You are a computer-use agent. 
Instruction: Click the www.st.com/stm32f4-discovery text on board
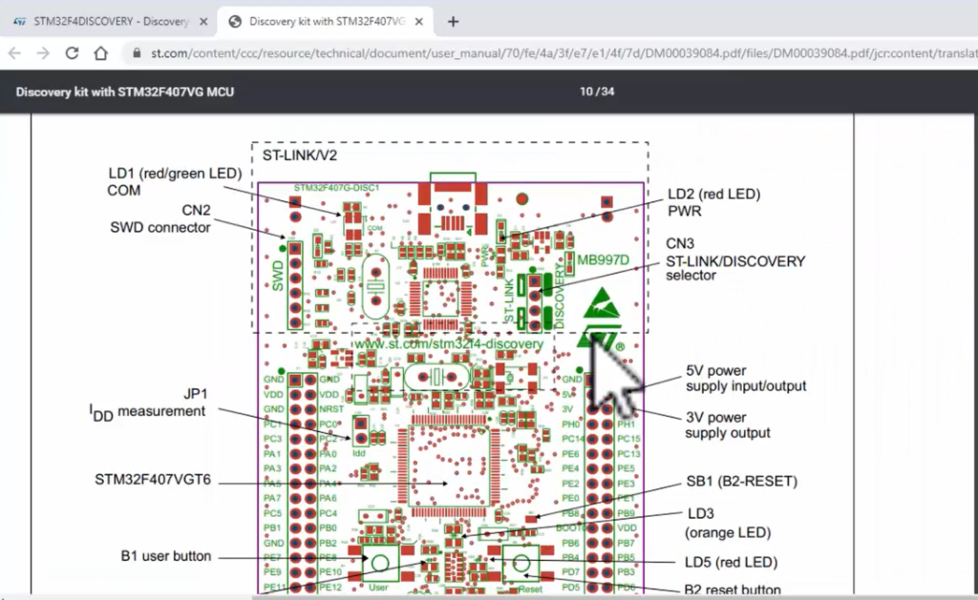point(449,344)
